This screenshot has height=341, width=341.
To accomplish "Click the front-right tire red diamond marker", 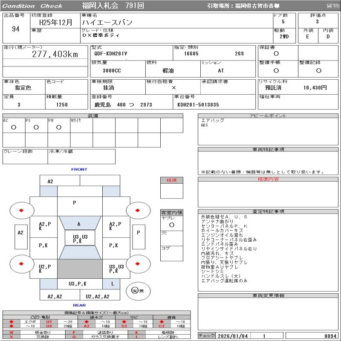I will pyautogui.click(x=137, y=210).
